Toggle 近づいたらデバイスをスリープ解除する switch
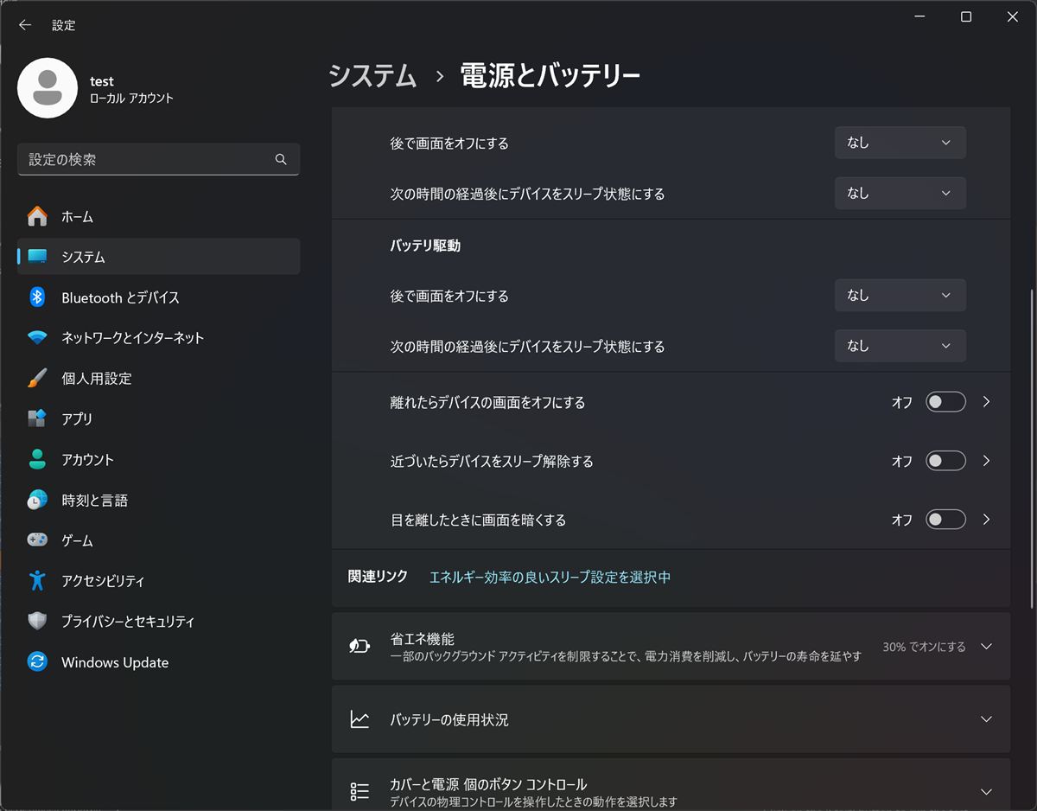 point(945,461)
